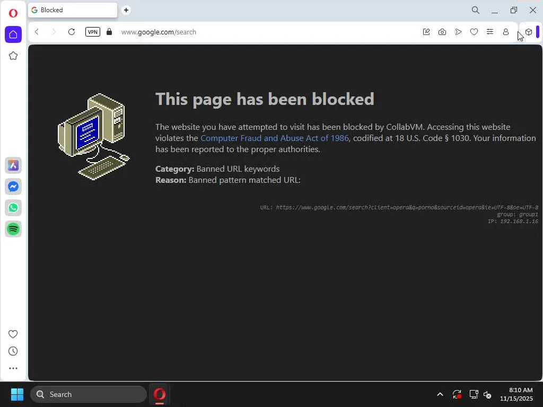
Task: Select the Blocked tab
Action: 73,10
